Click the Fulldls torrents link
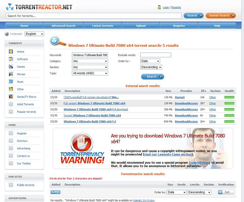 (x=26, y=185)
